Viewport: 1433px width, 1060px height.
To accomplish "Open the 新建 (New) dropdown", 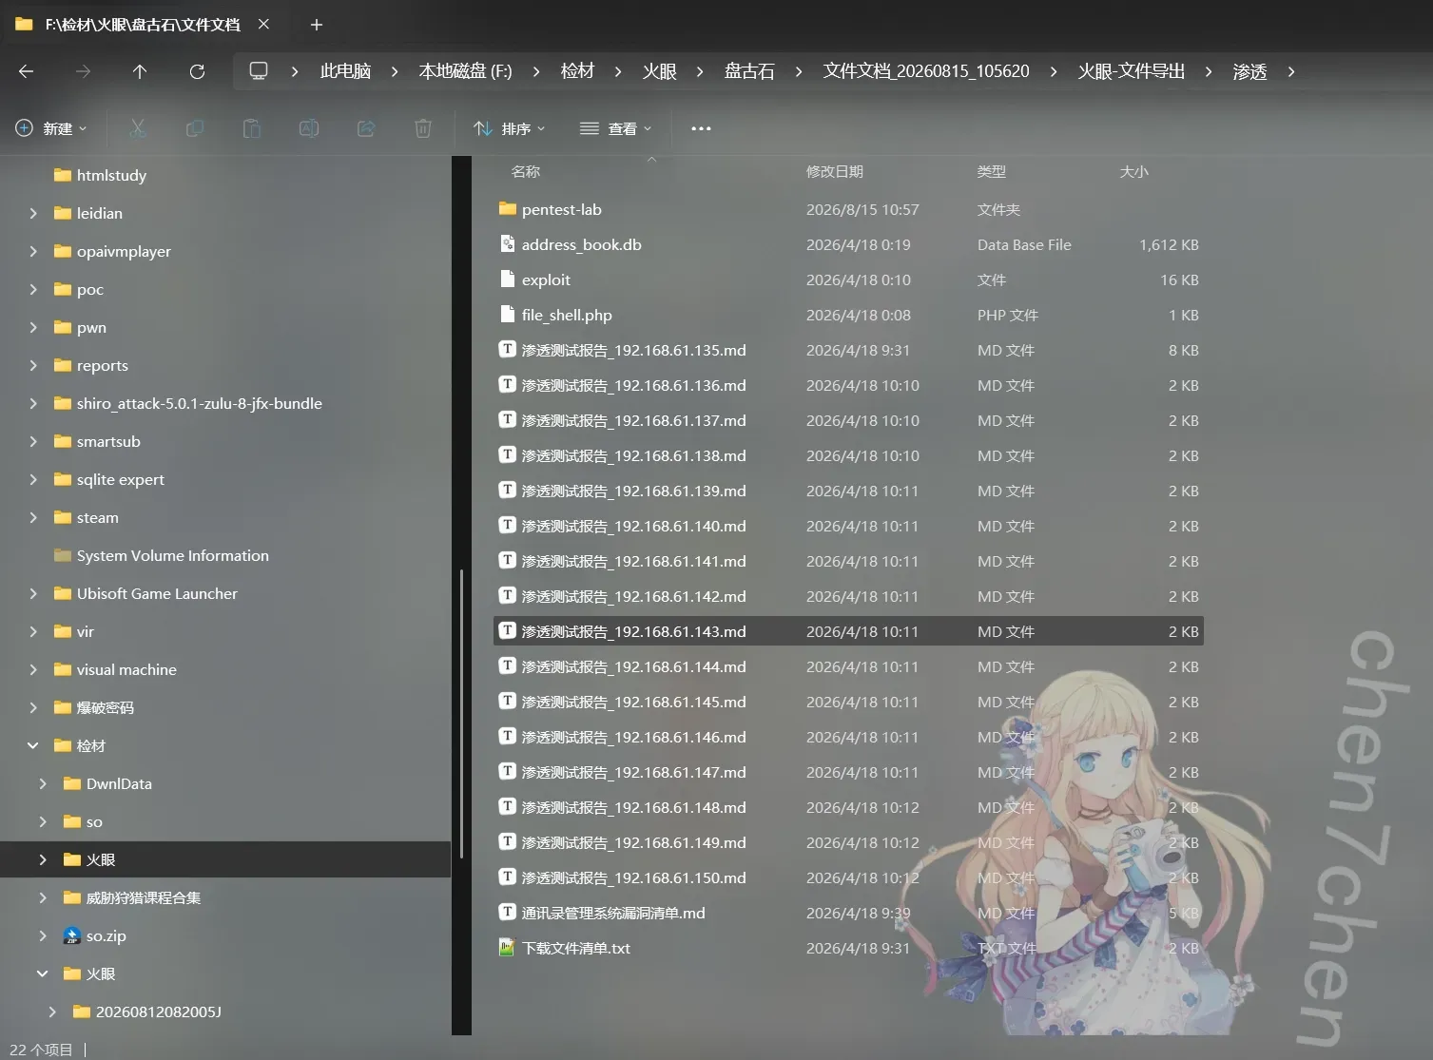I will pyautogui.click(x=51, y=128).
